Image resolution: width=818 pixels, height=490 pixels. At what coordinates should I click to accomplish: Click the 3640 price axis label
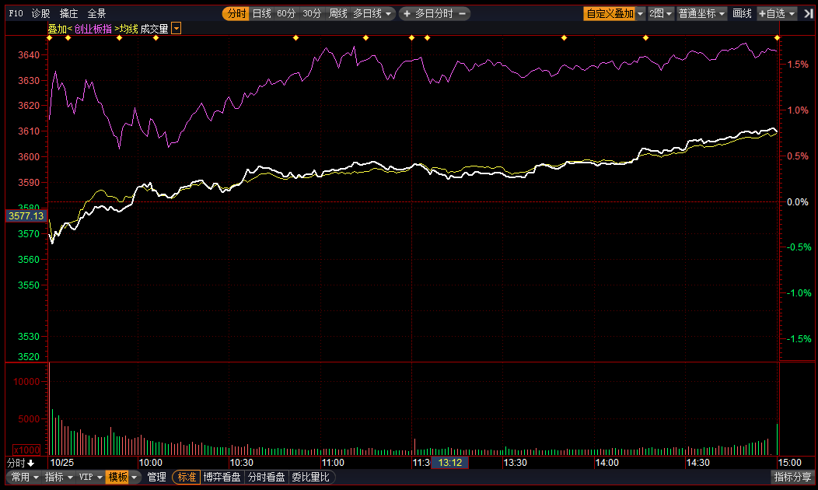coord(29,54)
